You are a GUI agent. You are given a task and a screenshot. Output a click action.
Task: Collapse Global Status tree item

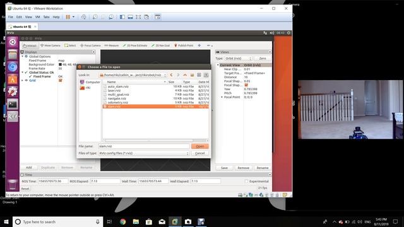[x=23, y=73]
